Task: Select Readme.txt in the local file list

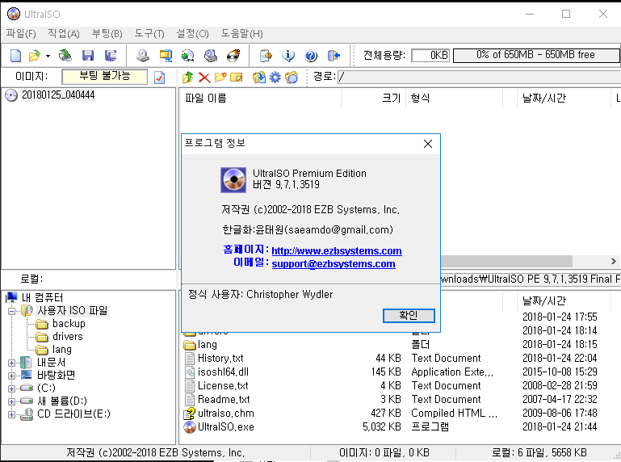Action: [224, 399]
